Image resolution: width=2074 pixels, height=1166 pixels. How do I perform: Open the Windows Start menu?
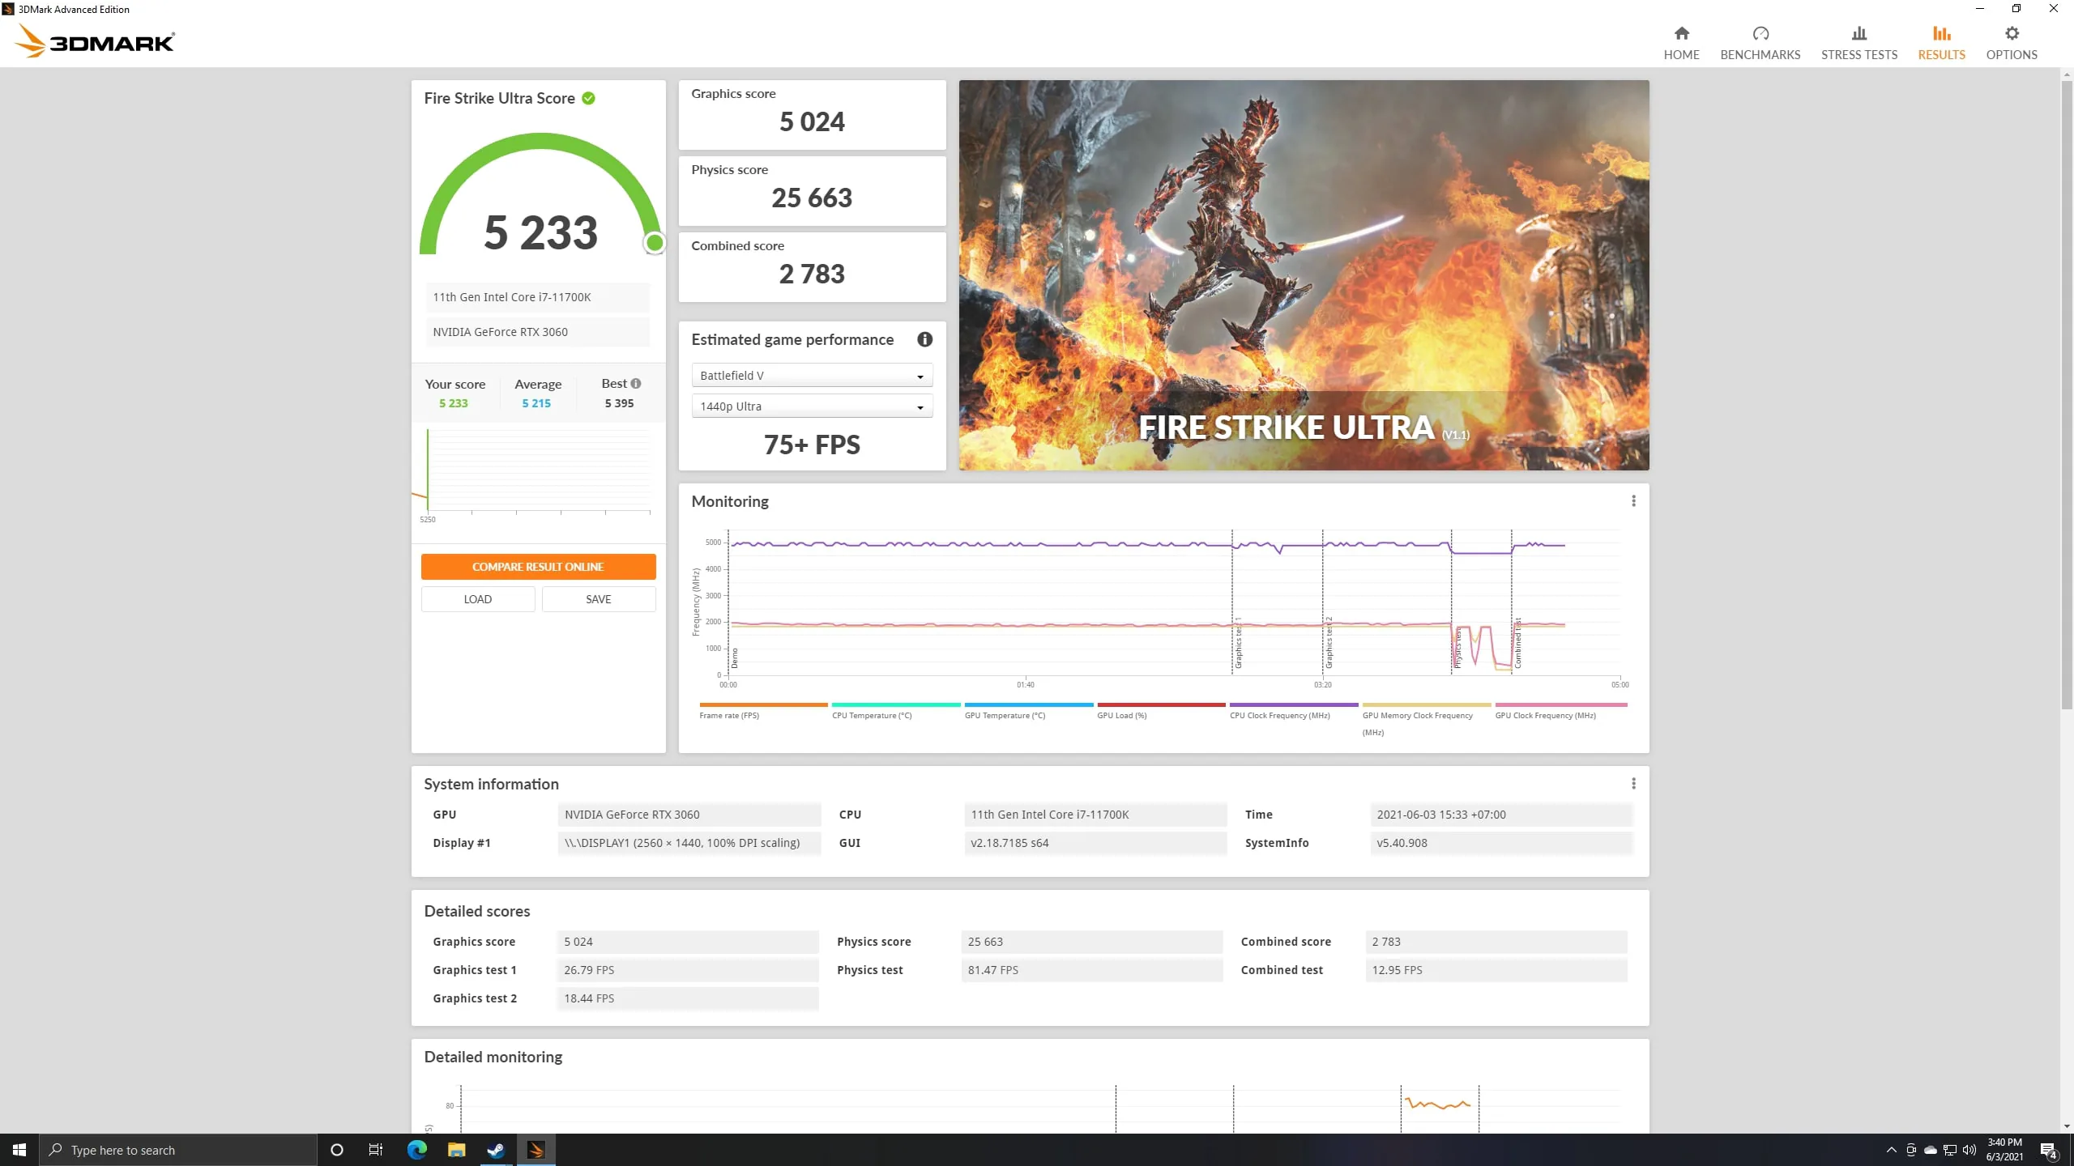point(19,1150)
